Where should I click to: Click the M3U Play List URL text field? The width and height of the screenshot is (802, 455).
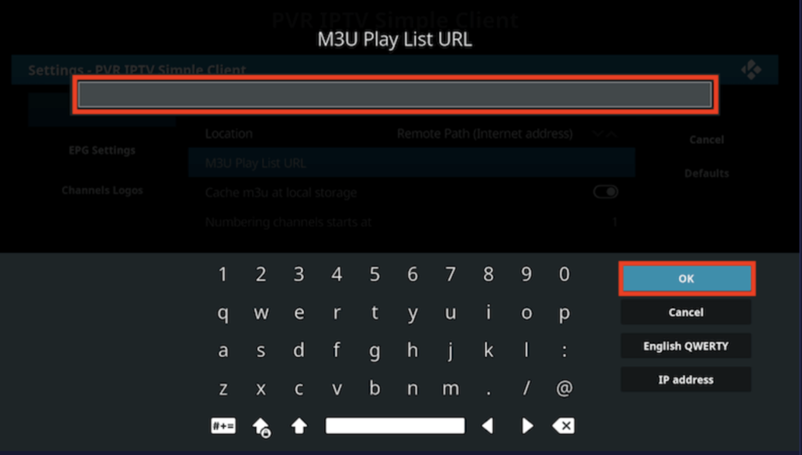click(x=395, y=95)
